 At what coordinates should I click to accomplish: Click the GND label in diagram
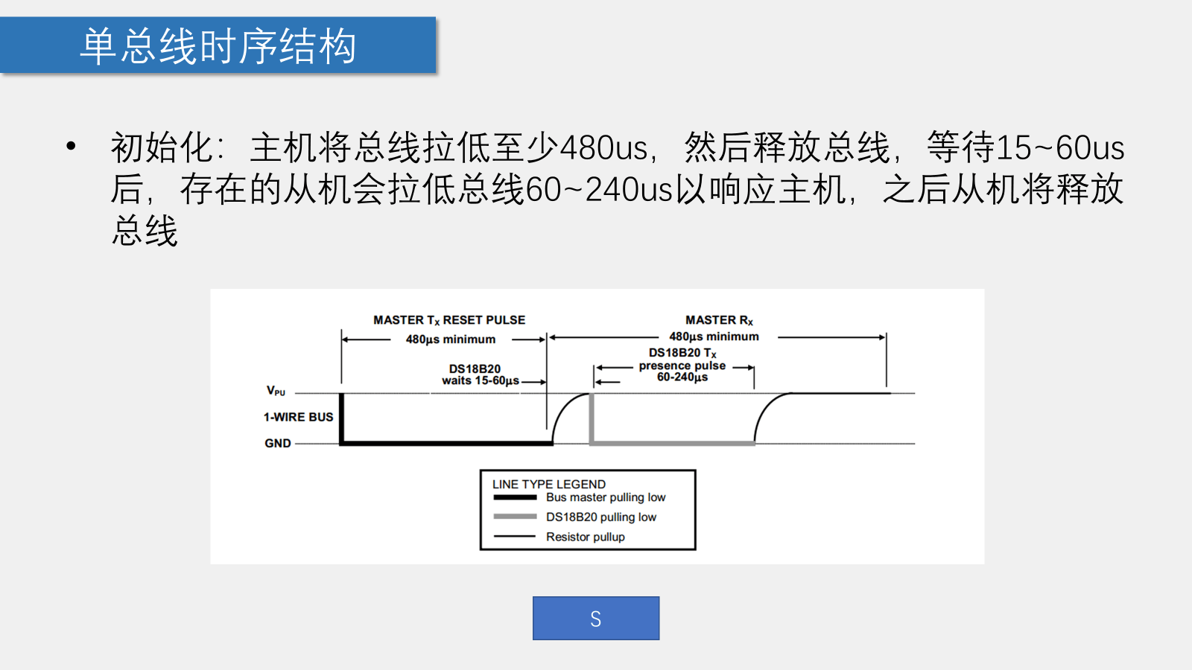[278, 443]
